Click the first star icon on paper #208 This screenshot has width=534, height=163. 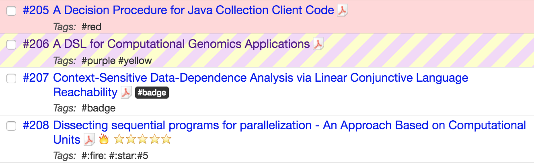(120, 140)
